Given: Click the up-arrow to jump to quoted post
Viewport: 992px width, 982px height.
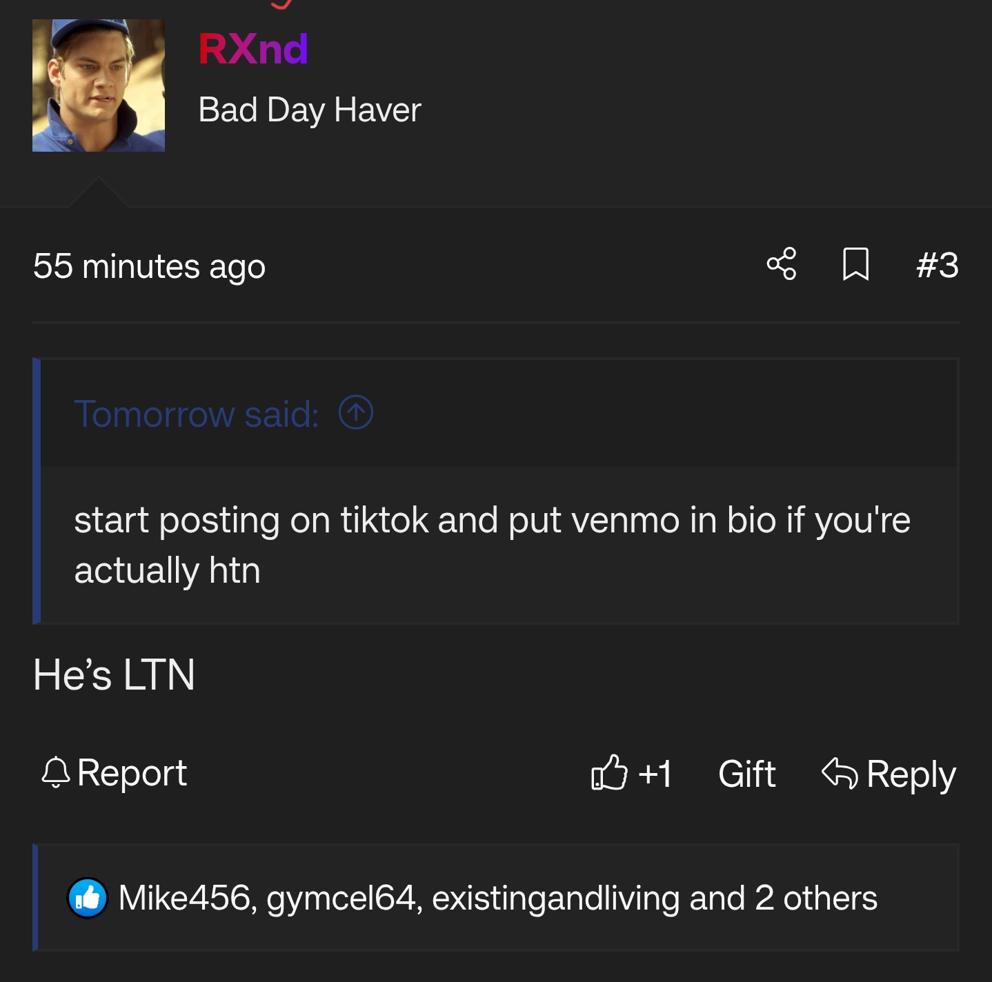Looking at the screenshot, I should click(x=355, y=412).
